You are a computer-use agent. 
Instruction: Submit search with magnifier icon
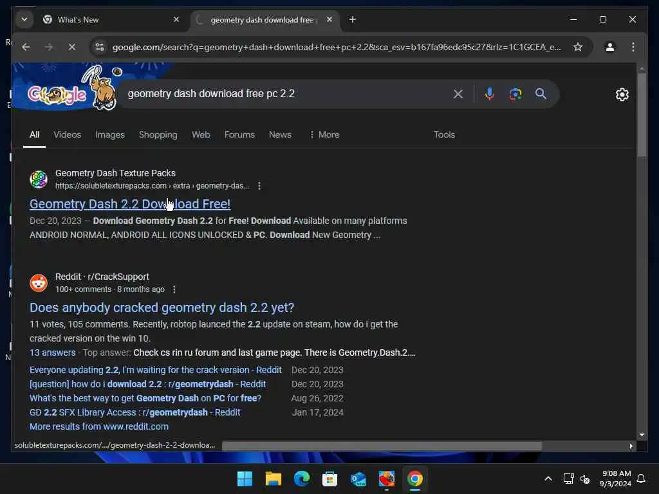pos(541,94)
